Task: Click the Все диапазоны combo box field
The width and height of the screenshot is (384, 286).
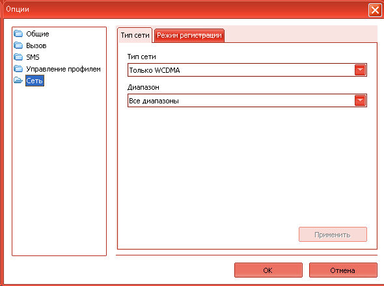Action: (x=247, y=101)
